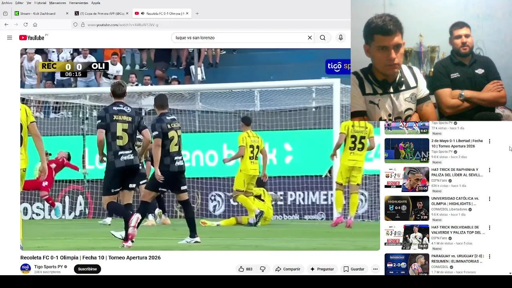Open title HAT-TRICK DE RAPHINHA Y PALIZA
Screen dimensions: 512x288
pos(457,172)
